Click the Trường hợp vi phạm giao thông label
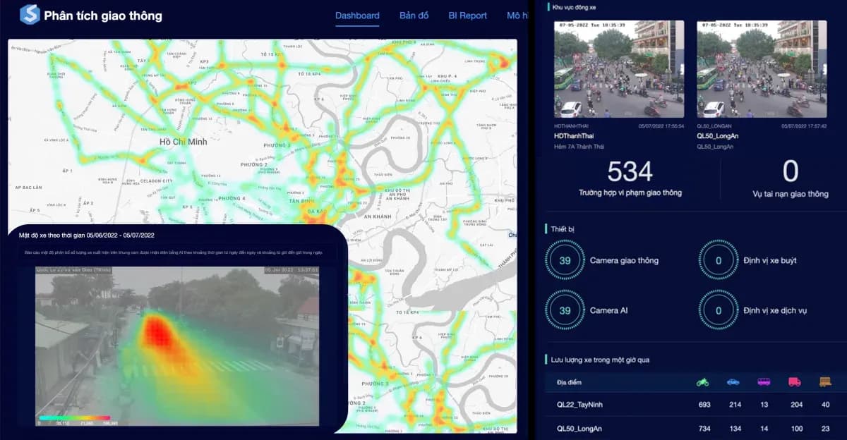Screen dimensions: 847x440 click(x=630, y=193)
